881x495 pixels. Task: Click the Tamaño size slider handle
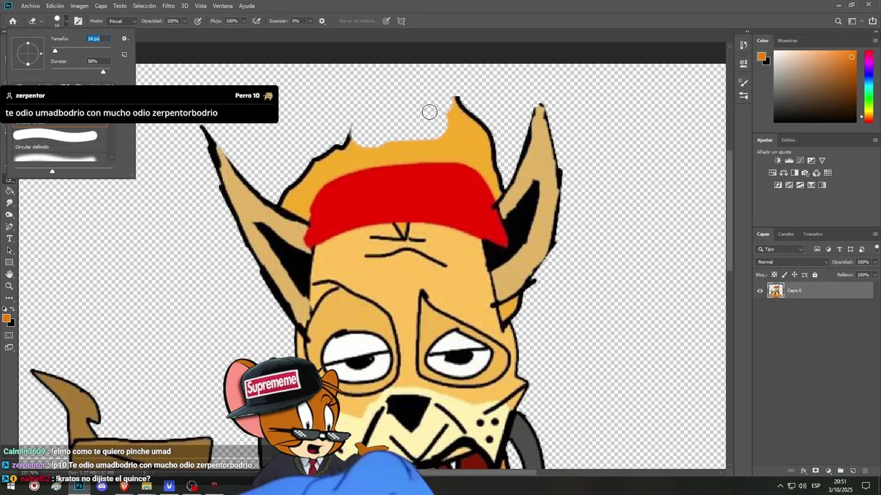coord(55,50)
